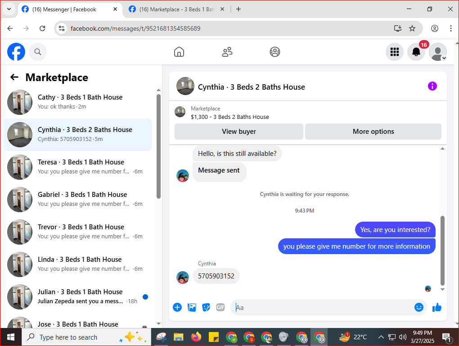Go back using the Marketplace back arrow

click(x=14, y=77)
